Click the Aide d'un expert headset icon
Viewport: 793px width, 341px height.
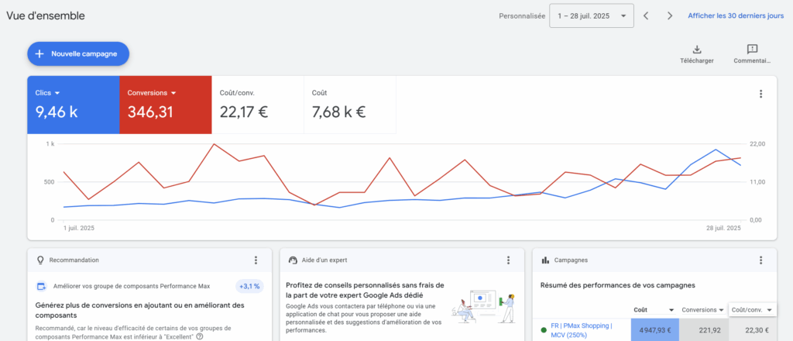pos(293,260)
